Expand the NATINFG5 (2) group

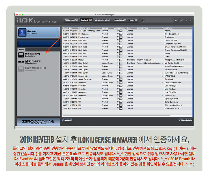tap(162, 76)
